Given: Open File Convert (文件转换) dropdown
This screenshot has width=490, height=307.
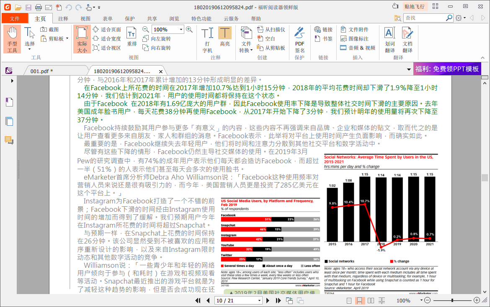Looking at the screenshot, I should [x=246, y=40].
